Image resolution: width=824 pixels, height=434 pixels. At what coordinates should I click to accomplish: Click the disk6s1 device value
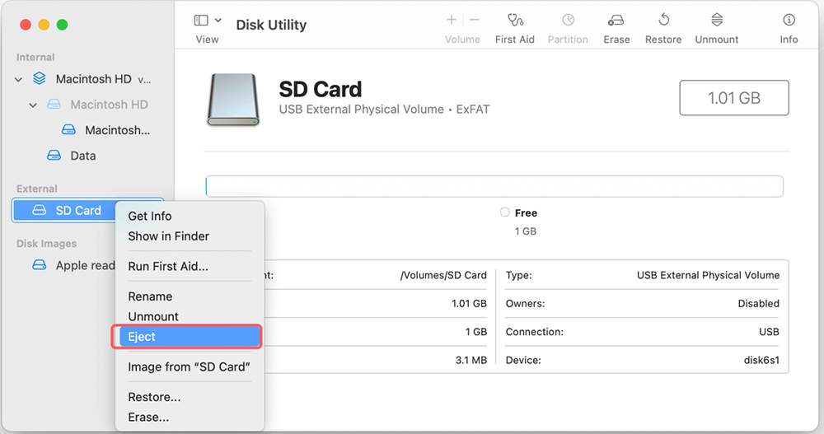(761, 360)
